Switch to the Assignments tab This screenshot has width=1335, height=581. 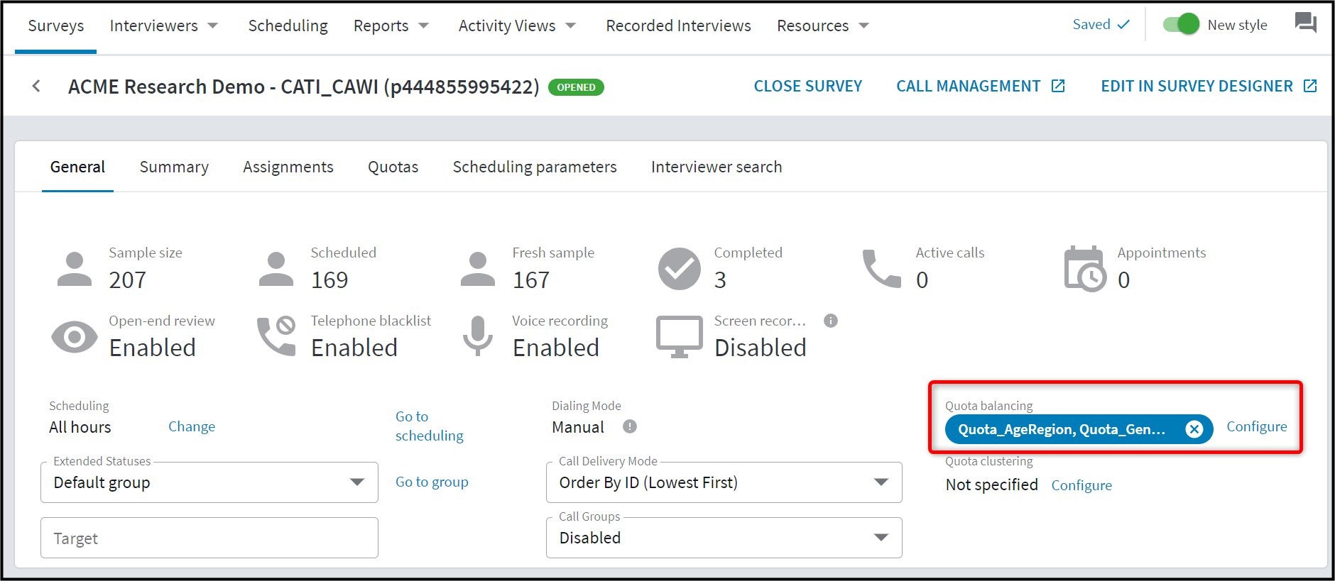288,167
